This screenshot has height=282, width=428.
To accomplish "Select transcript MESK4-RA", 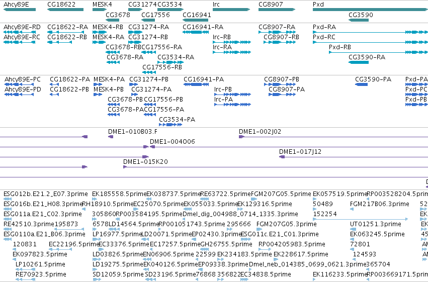I will [108, 37].
